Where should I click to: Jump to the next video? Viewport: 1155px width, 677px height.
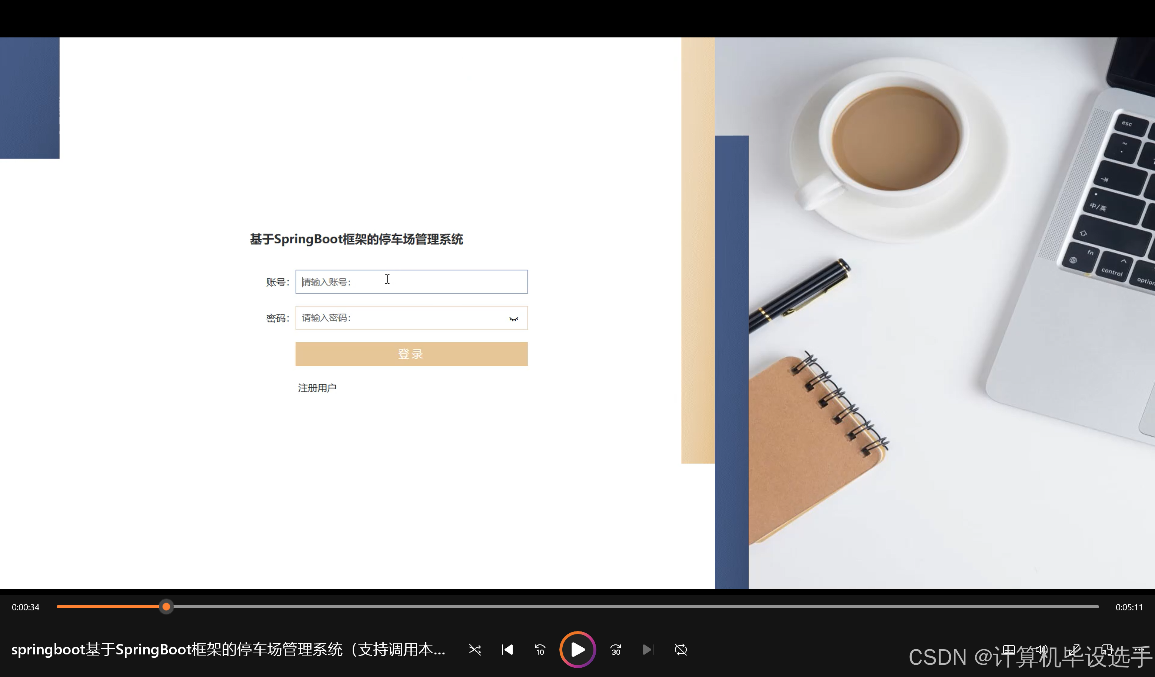tap(648, 650)
